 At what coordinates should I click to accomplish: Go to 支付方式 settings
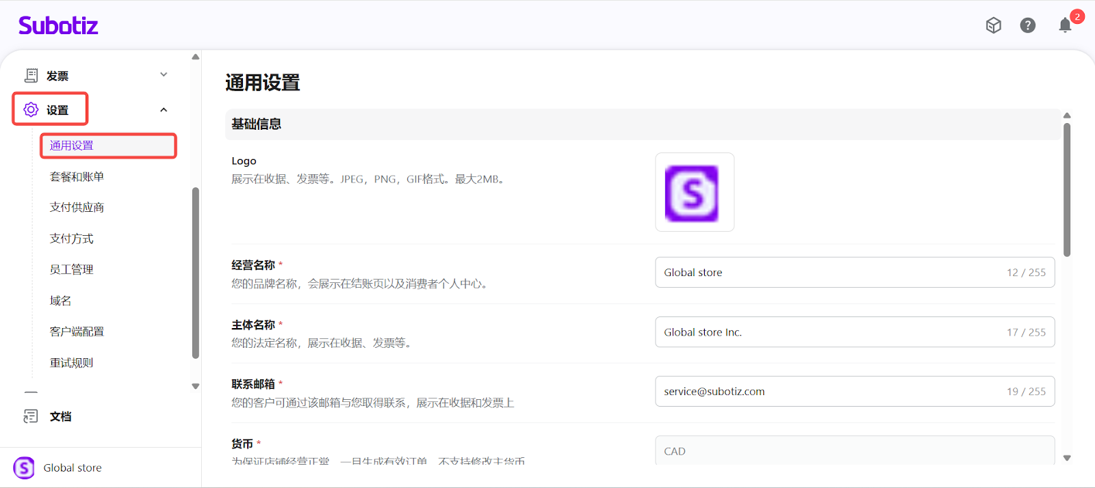click(x=71, y=239)
